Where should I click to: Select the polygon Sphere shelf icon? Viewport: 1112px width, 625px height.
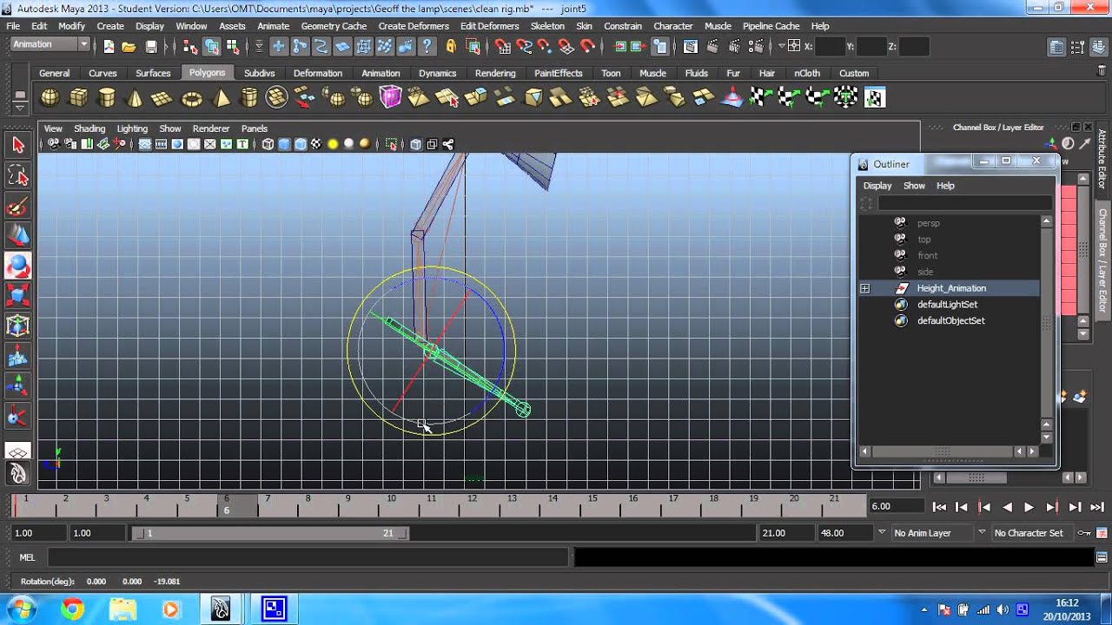tap(50, 97)
